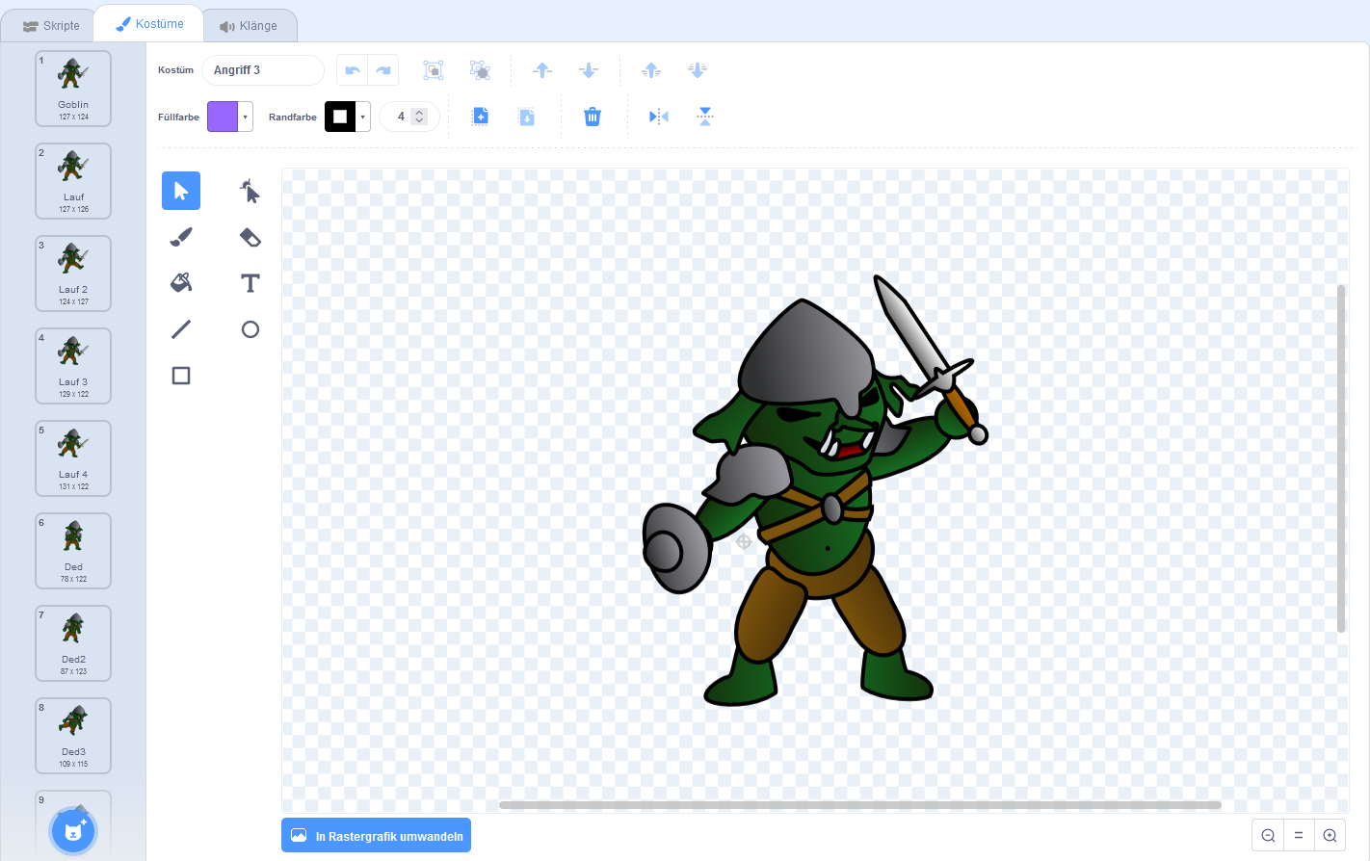This screenshot has width=1370, height=861.
Task: Select the Brush tool
Action: [181, 237]
